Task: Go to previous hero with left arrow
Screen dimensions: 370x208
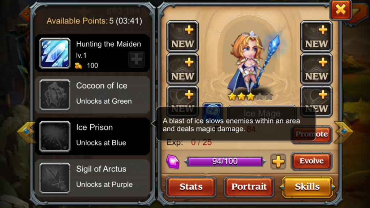Action: (x=26, y=132)
